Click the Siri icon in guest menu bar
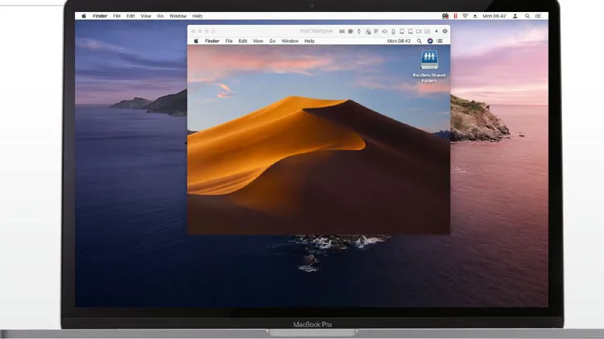Screen dimensions: 604x339 [430, 41]
